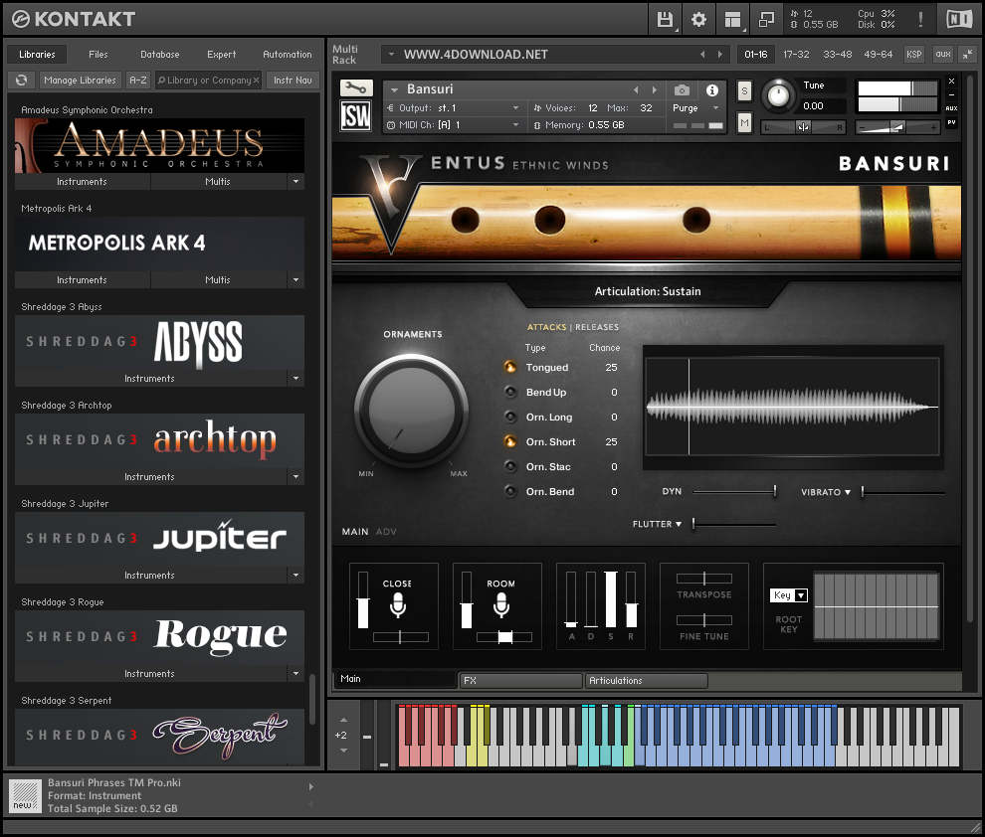Screen dimensions: 985x837
Task: Adjust the DYN slider
Action: pyautogui.click(x=734, y=491)
